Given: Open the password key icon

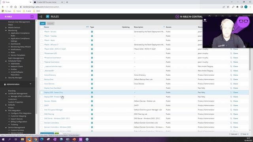Looking at the screenshot, I should [x=233, y=7].
